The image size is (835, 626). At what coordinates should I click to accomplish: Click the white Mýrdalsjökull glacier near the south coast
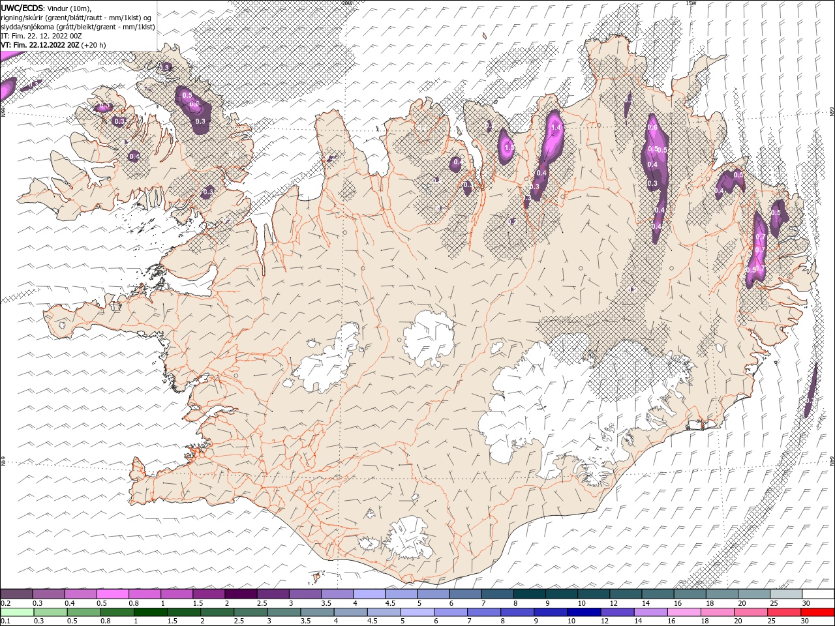(x=408, y=538)
